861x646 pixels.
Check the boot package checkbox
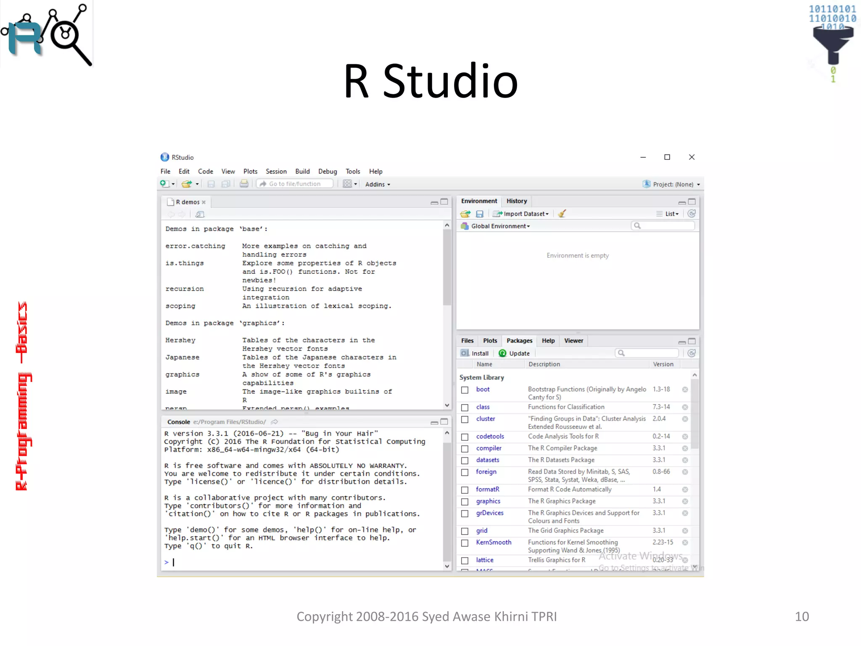[465, 390]
